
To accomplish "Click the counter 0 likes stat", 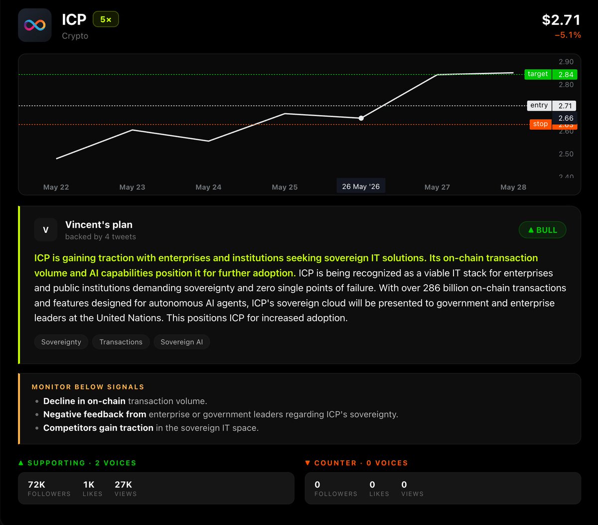I will pos(379,489).
